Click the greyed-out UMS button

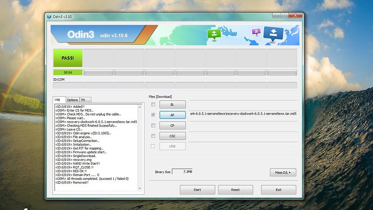(x=173, y=146)
